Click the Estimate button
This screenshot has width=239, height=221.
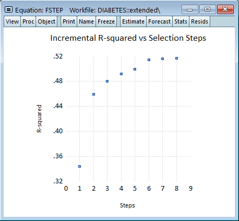click(133, 21)
